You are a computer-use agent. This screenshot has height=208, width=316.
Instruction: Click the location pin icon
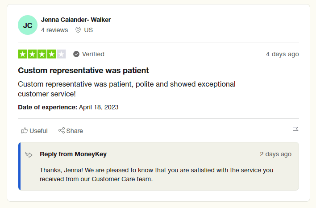[78, 30]
